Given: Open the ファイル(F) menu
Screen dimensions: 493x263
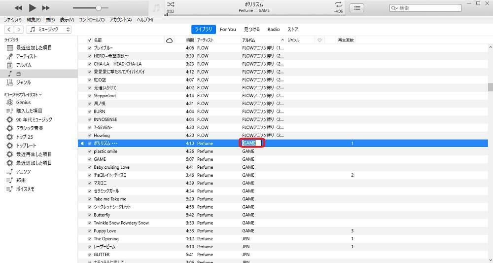Looking at the screenshot, I should 13,20.
